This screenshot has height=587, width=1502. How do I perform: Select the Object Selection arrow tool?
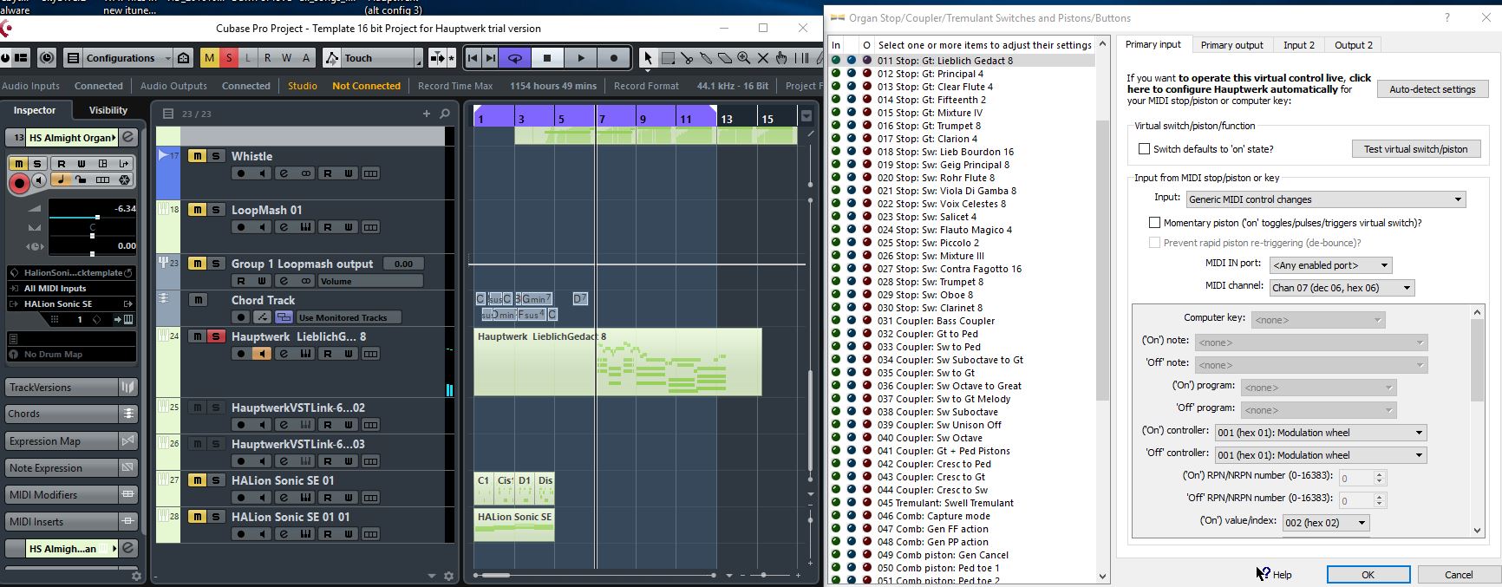[x=648, y=58]
